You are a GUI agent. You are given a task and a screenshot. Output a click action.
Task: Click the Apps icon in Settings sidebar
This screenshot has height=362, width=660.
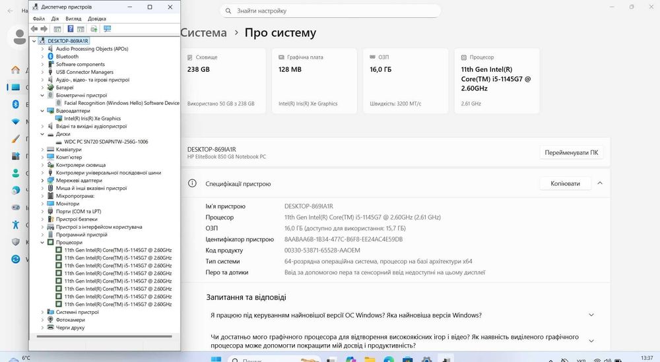click(x=16, y=156)
